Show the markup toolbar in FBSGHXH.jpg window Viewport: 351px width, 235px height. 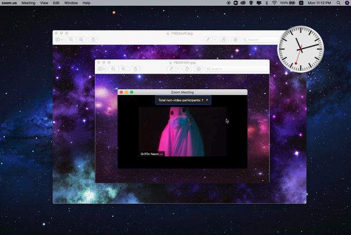pyautogui.click(x=199, y=69)
